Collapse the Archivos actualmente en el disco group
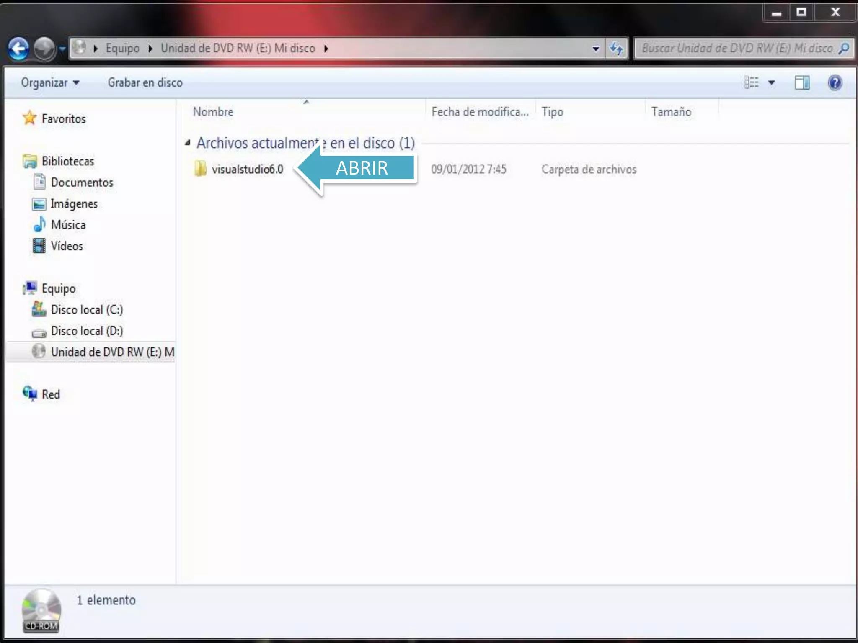 click(188, 143)
